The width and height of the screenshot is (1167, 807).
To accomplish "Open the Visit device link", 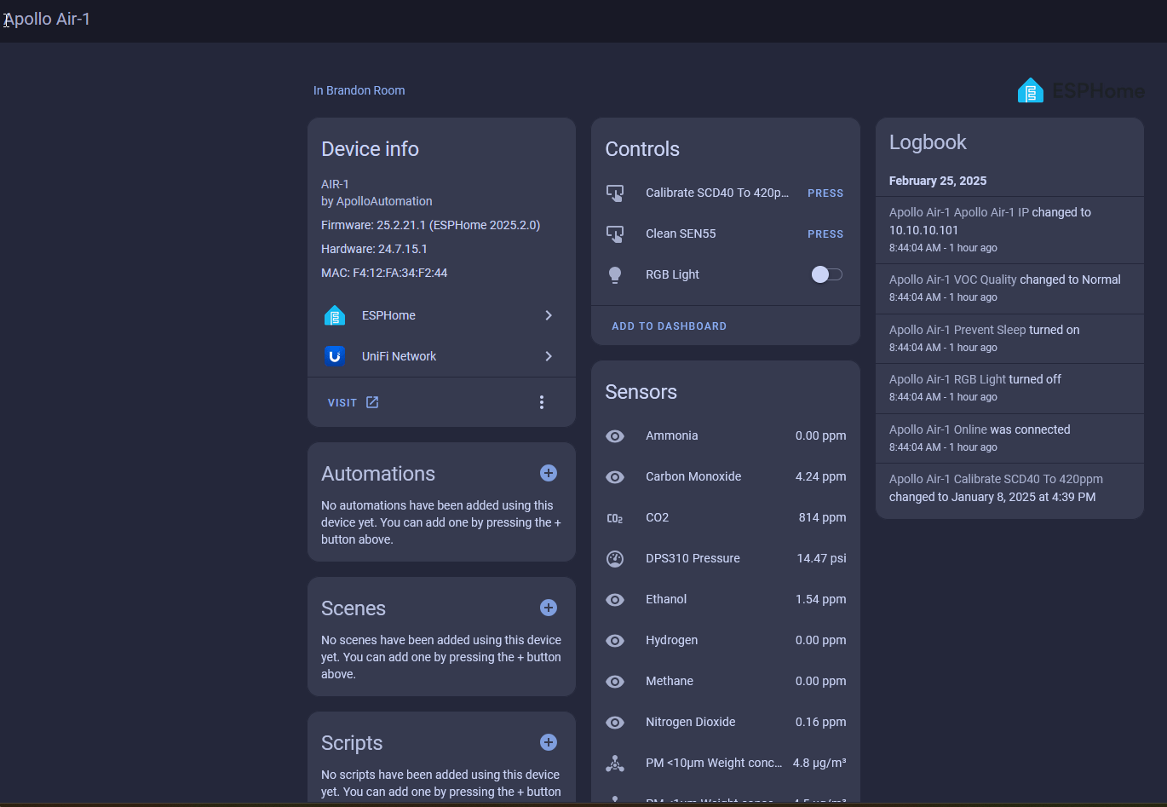I will (353, 402).
